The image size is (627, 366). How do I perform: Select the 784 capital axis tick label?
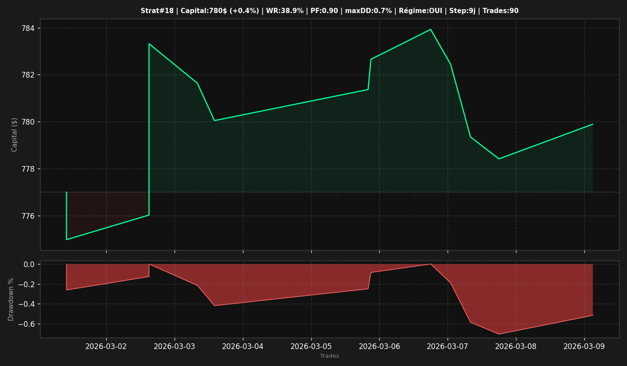tap(28, 28)
